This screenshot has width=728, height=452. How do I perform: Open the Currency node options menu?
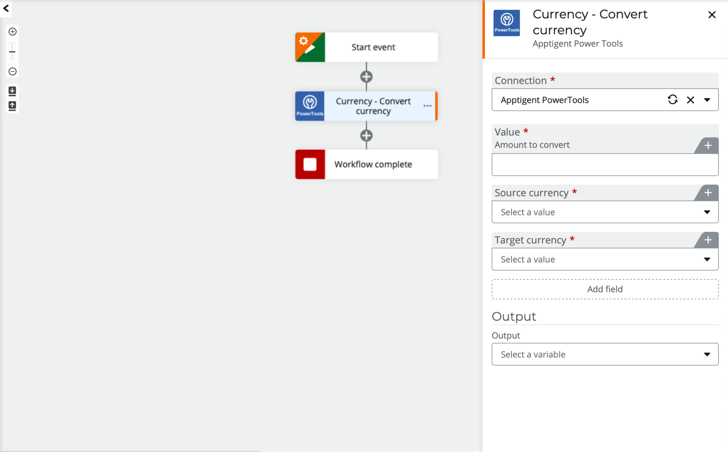[427, 106]
